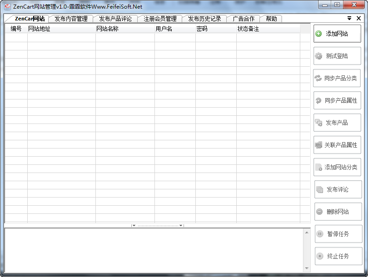Screen dimensions: 368x277
Task: Click the 添加网站分类 icon
Action: point(318,167)
